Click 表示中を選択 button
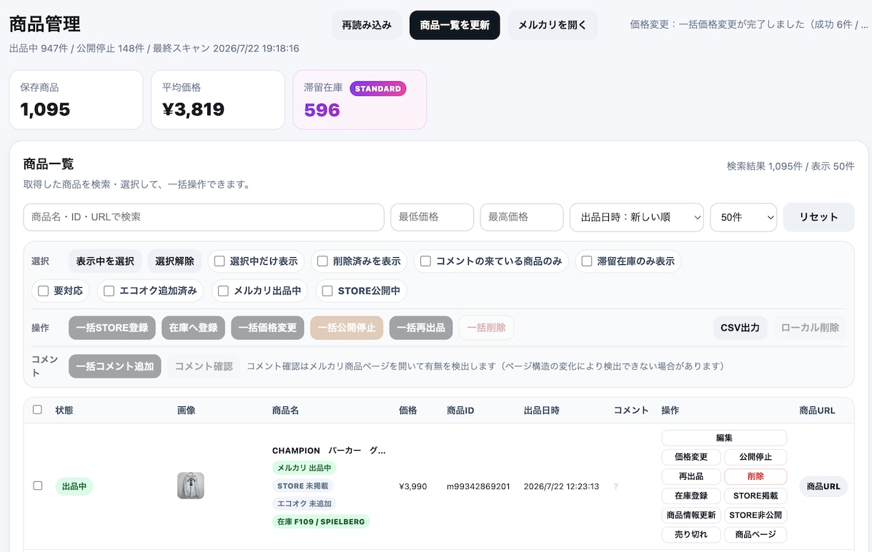872x552 pixels. tap(105, 261)
